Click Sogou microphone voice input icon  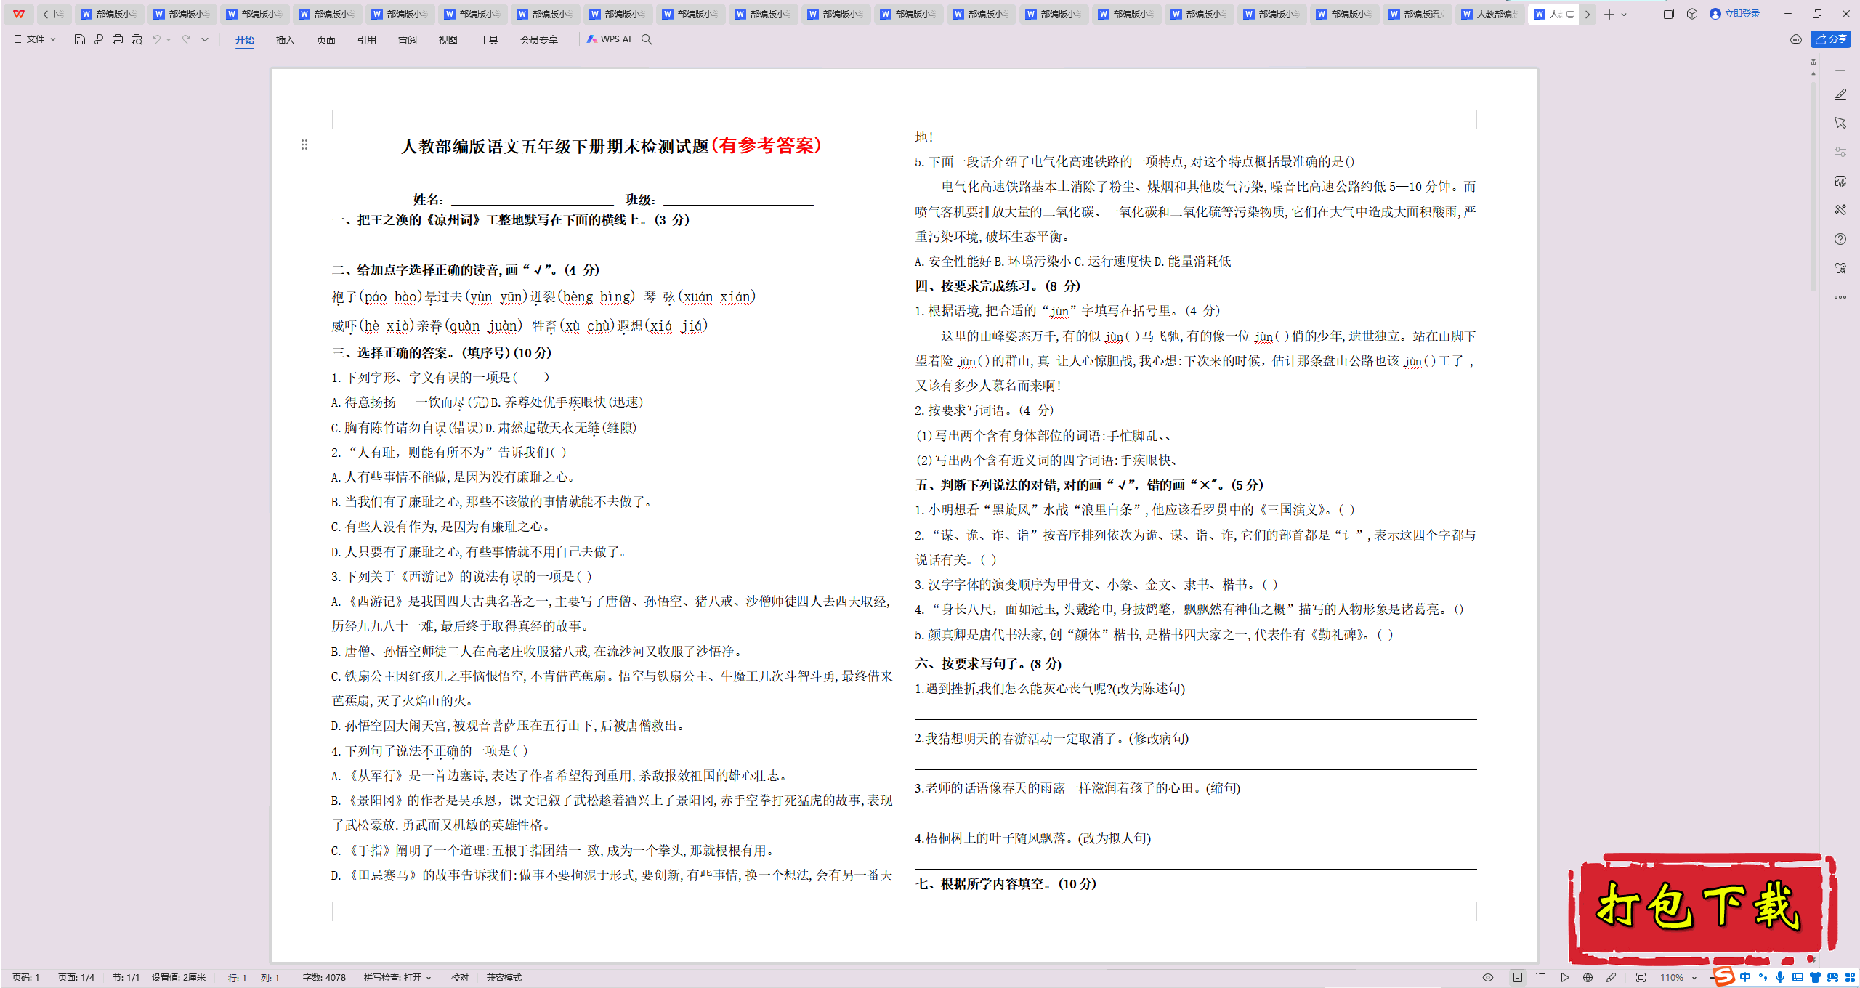[x=1780, y=977]
